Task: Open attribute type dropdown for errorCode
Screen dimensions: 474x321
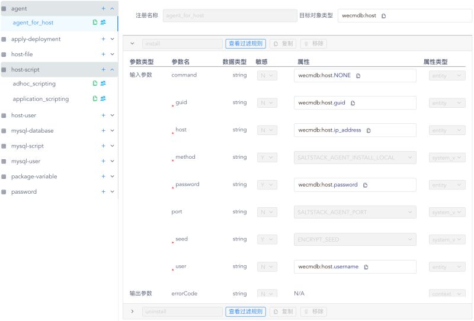Action: [447, 294]
